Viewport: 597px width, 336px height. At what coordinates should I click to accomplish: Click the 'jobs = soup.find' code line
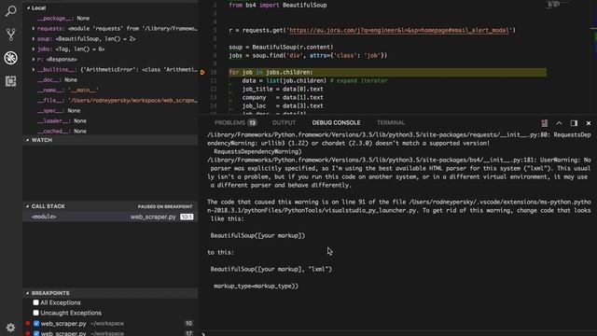(308, 56)
